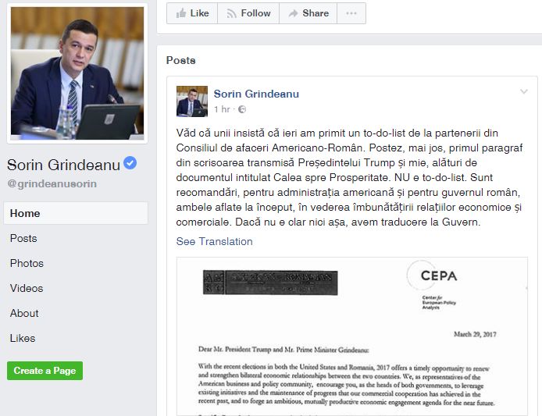Click See Translation link

click(x=214, y=241)
